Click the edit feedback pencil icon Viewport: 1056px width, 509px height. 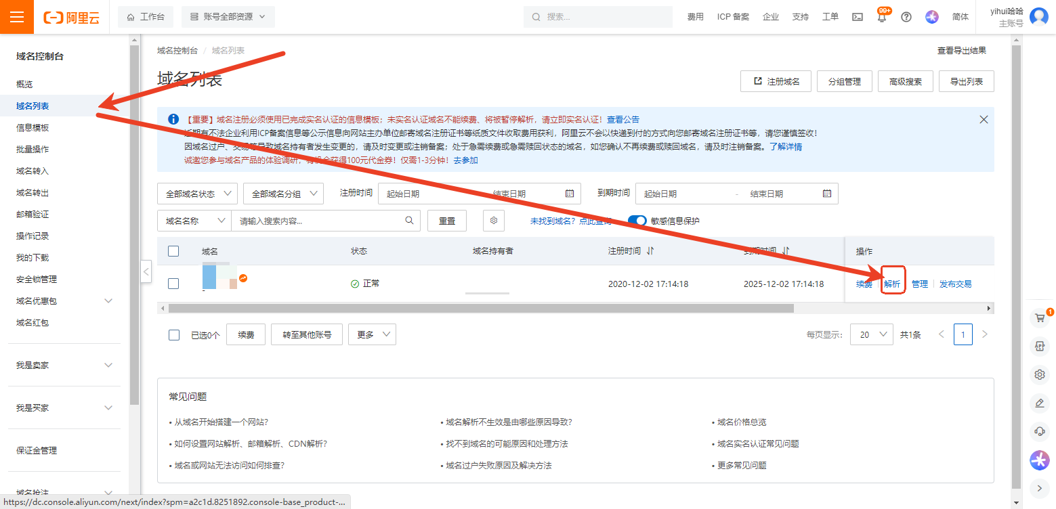[1039, 403]
